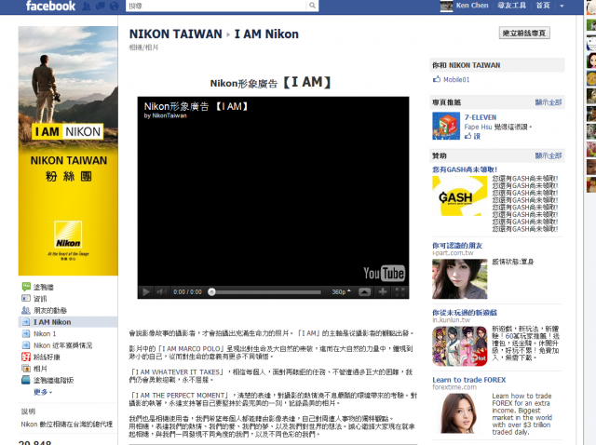Click the Nikon形象廣告 I AM heading
The width and height of the screenshot is (596, 445).
(271, 83)
